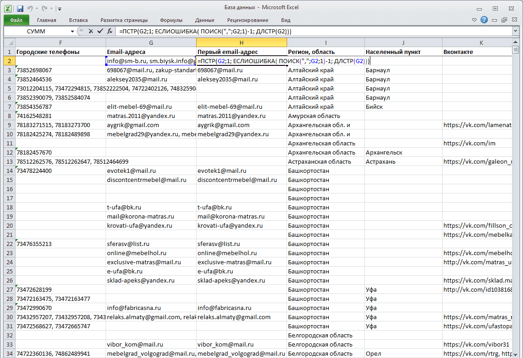
Task: Select cell 'Архангельск' in column J
Action: point(403,152)
